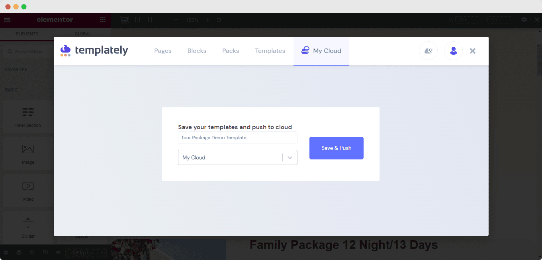Click the preview eye icon

pyautogui.click(x=58, y=252)
